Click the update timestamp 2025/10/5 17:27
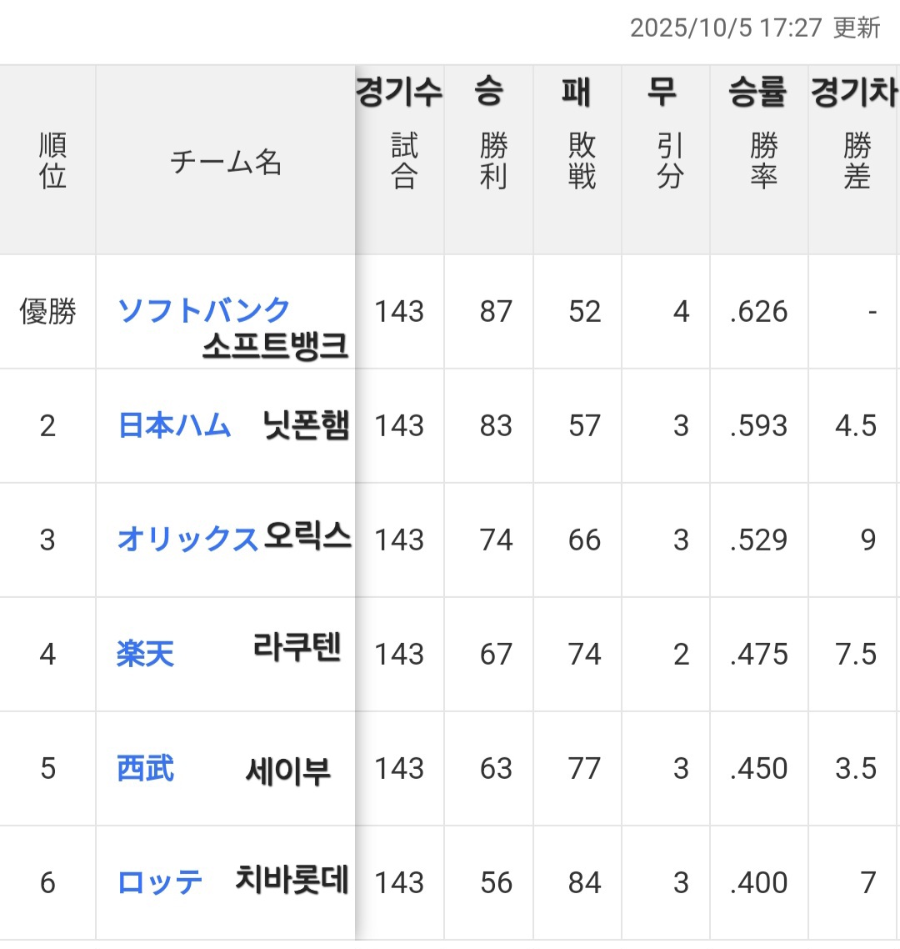This screenshot has width=900, height=949. 726,28
